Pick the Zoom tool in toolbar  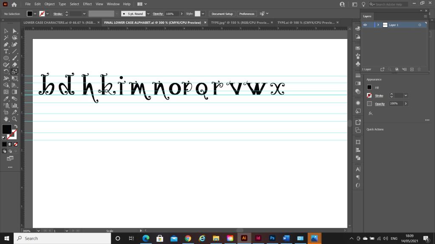click(14, 119)
